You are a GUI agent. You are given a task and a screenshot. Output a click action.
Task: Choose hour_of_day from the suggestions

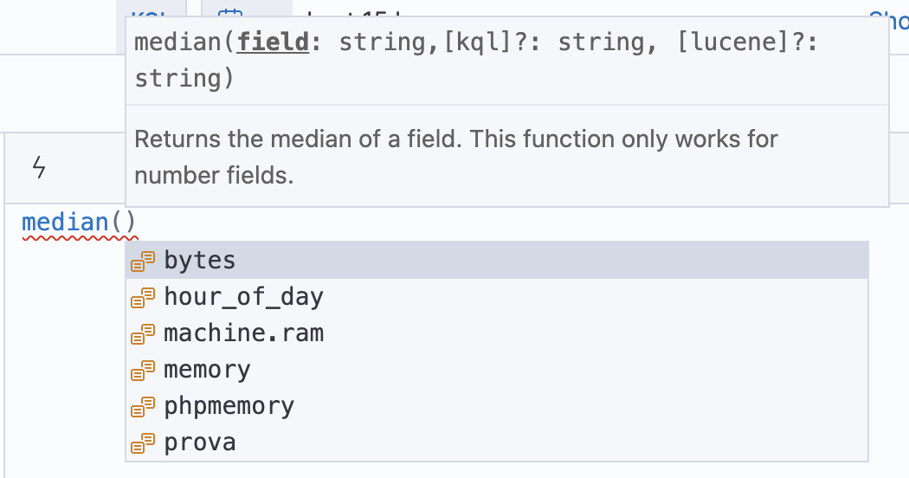pyautogui.click(x=497, y=297)
